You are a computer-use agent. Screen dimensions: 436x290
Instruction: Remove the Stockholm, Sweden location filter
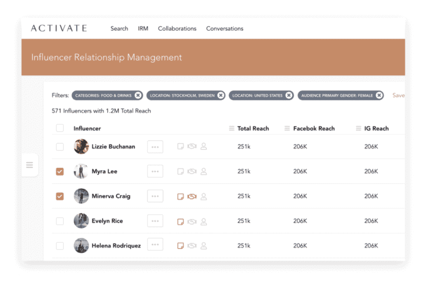pyautogui.click(x=221, y=96)
